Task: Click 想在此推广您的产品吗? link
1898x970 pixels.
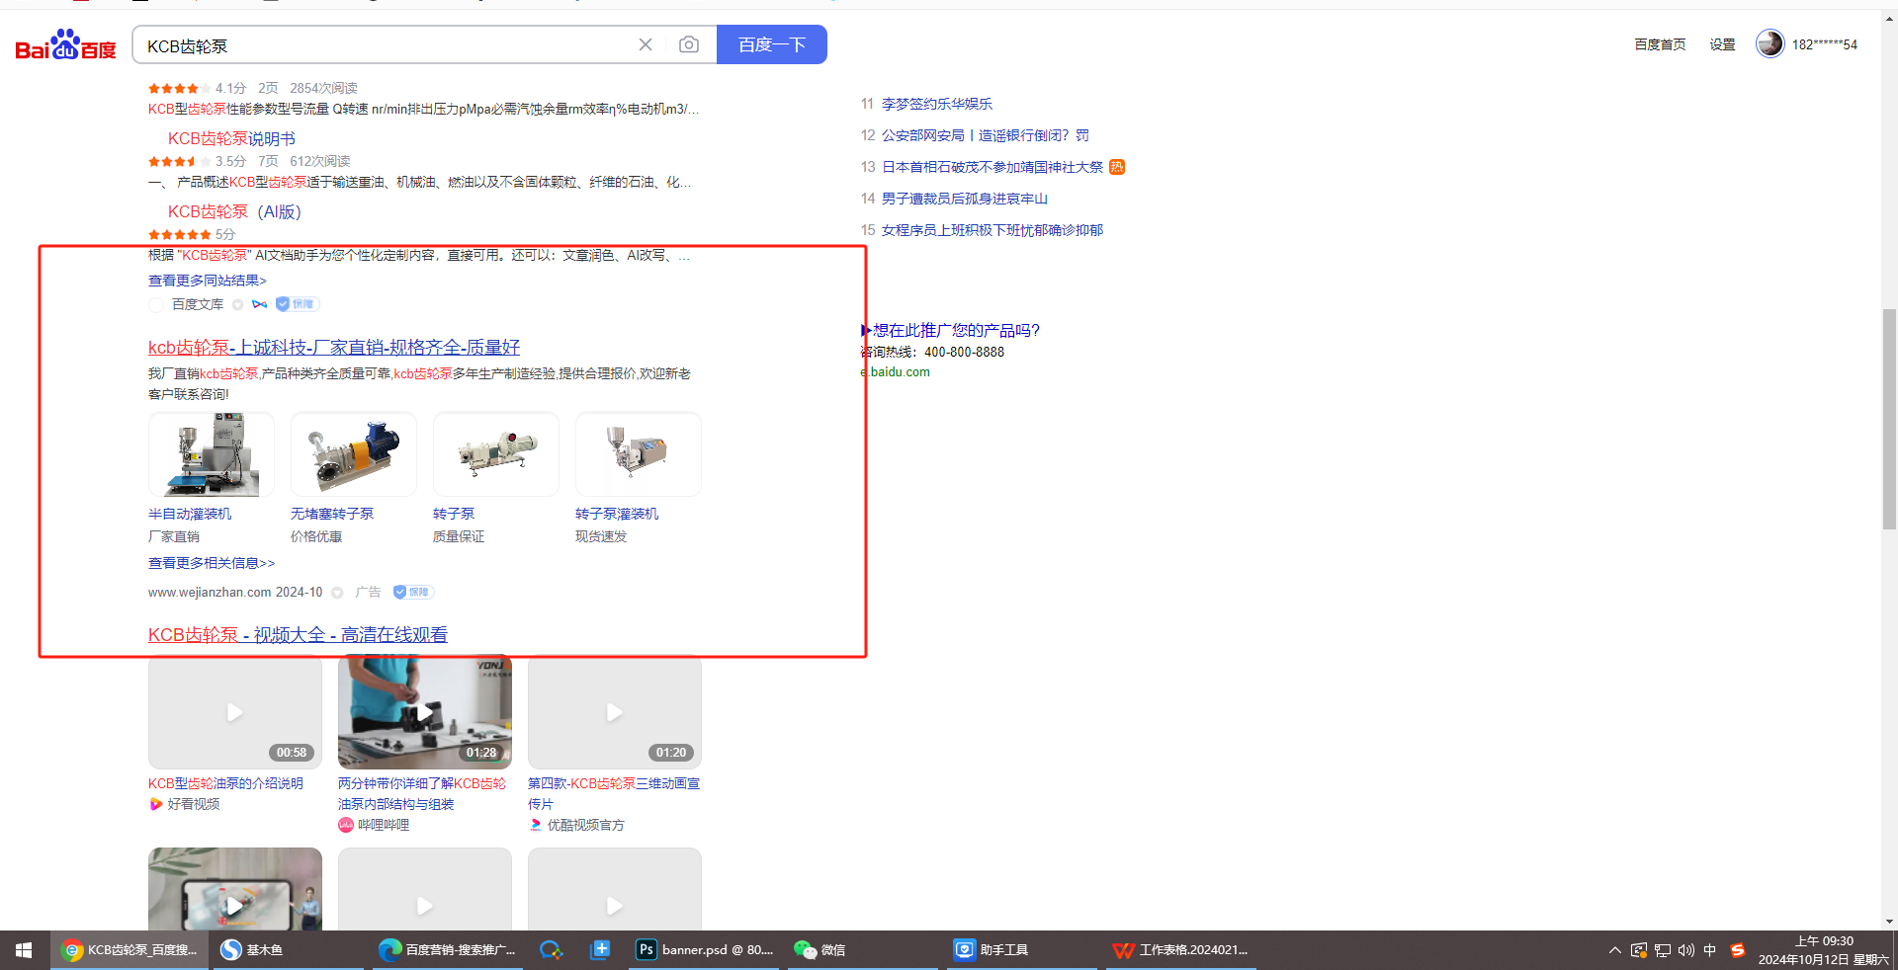Action: (x=956, y=330)
